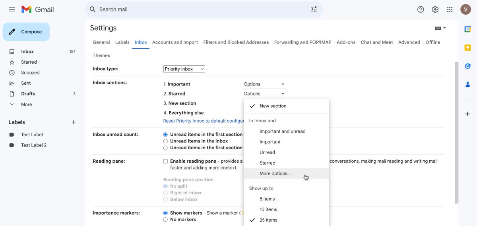Select Unread items in the inbox
This screenshot has height=226, width=477.
[x=165, y=141]
